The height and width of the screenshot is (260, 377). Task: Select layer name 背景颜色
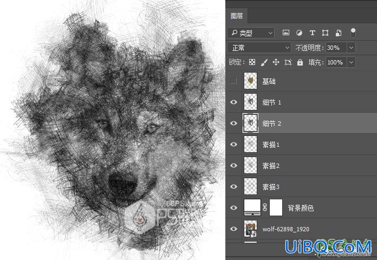[x=301, y=208]
